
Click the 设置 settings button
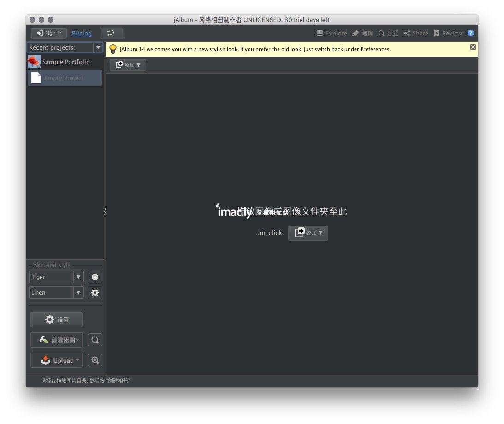click(x=57, y=319)
